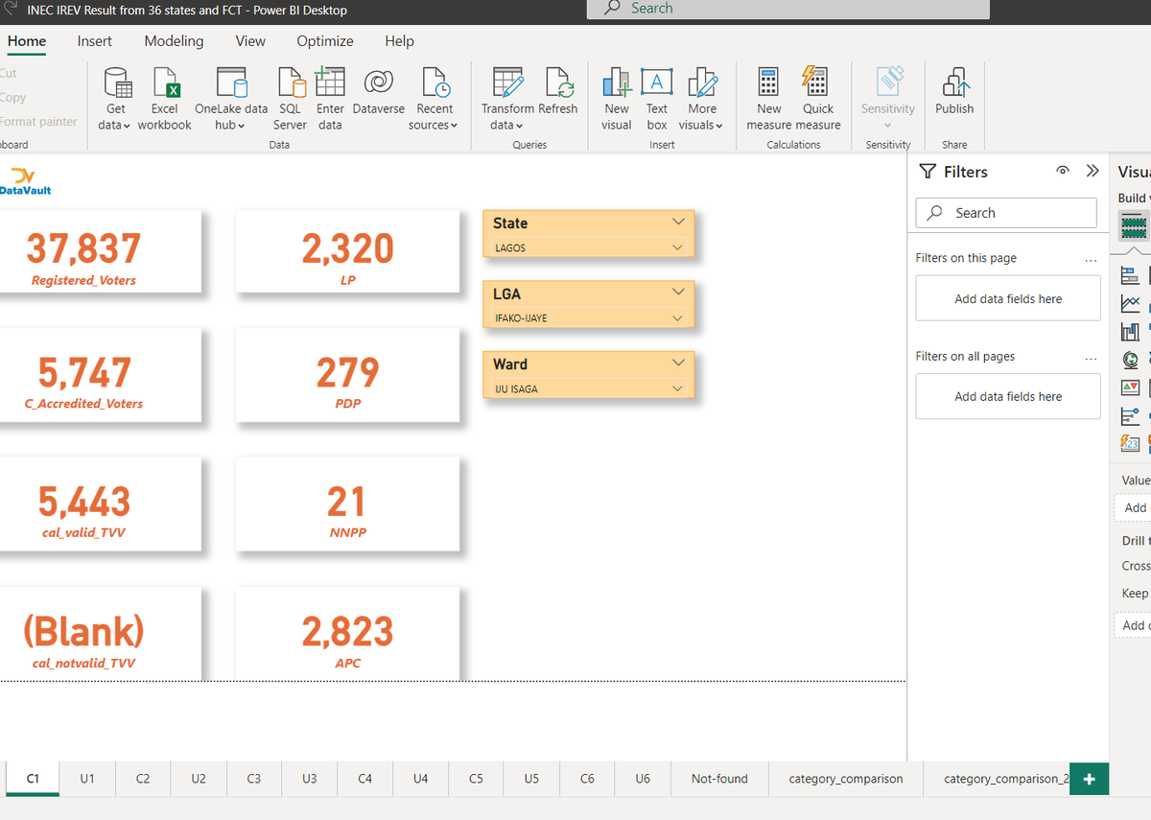This screenshot has height=820, width=1151.
Task: Insert a New visual
Action: coord(617,100)
